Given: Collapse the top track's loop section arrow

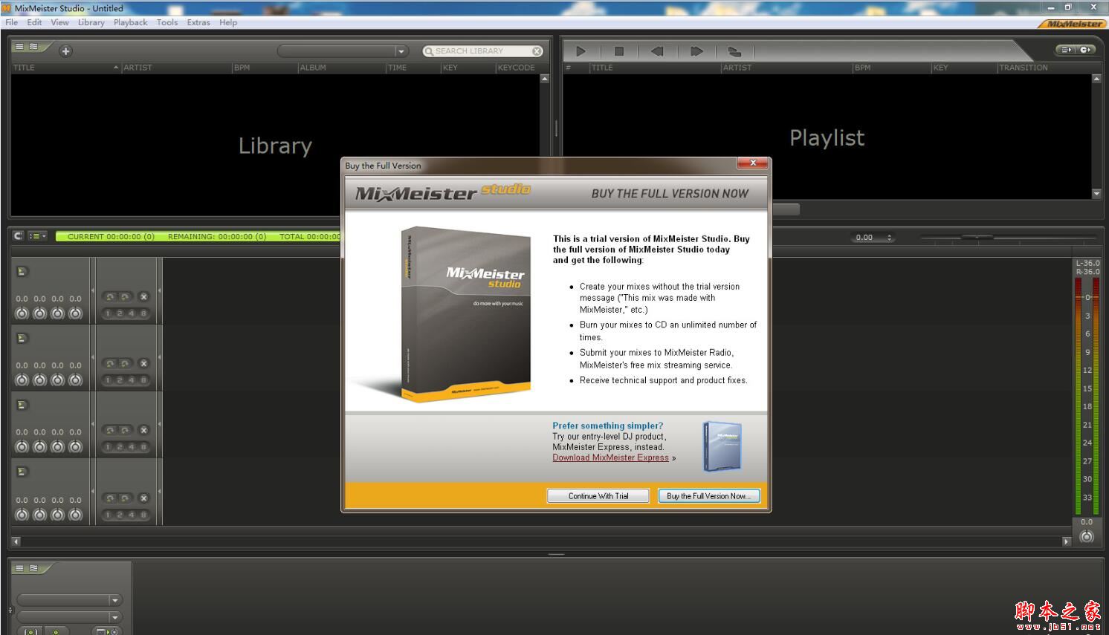Looking at the screenshot, I should pyautogui.click(x=160, y=290).
